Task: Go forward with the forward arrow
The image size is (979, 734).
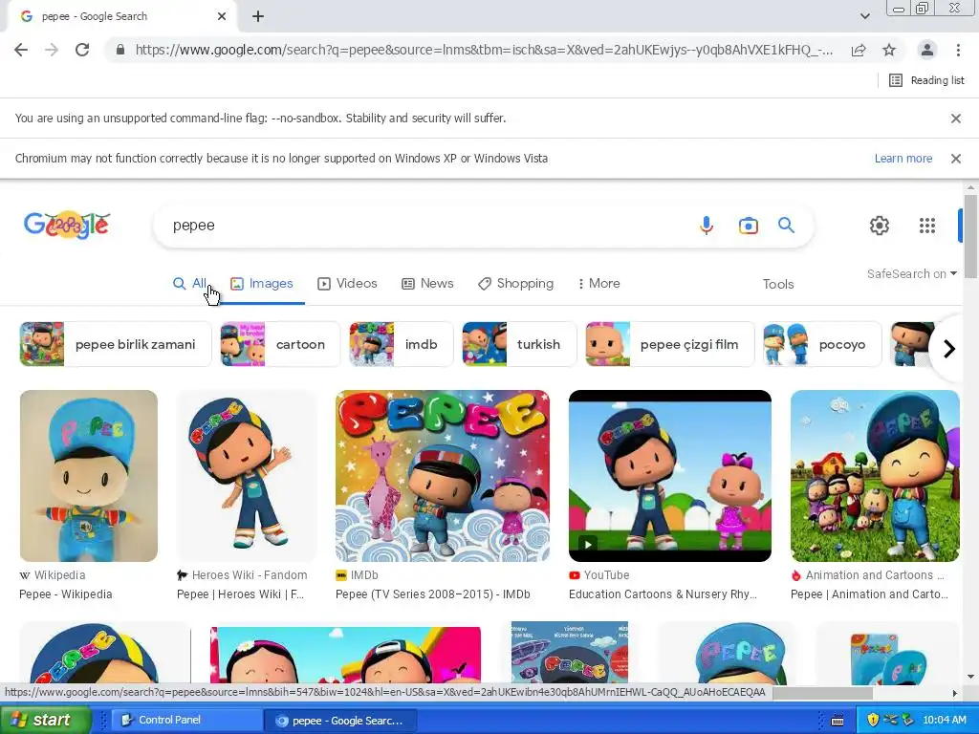Action: coord(52,50)
